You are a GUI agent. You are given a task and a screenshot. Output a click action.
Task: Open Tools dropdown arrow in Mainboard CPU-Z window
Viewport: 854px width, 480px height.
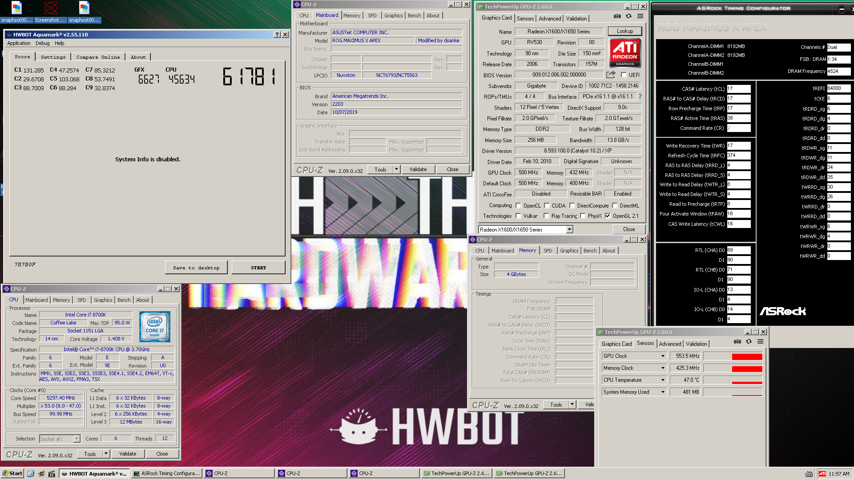(397, 169)
